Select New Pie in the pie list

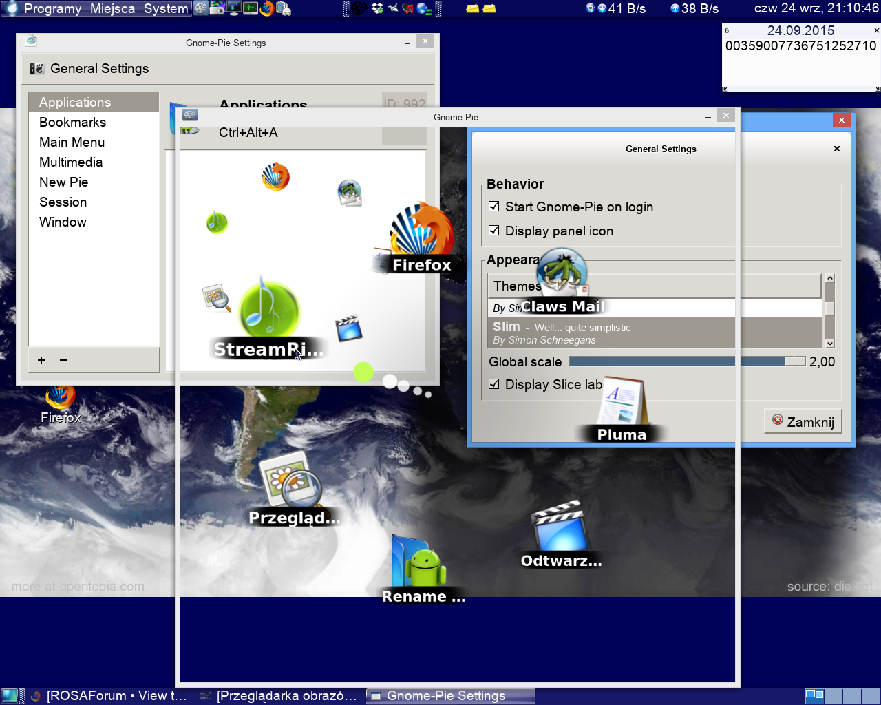click(x=94, y=182)
